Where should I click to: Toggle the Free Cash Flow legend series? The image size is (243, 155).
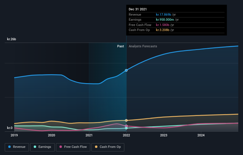[73, 147]
